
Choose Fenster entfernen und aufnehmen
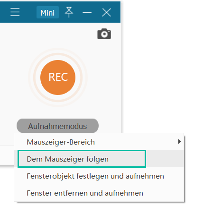pos(99,193)
